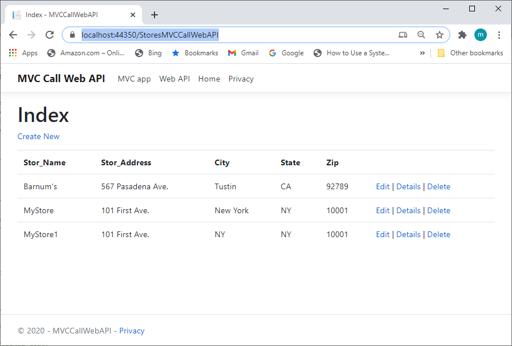Viewport: 512px width, 346px height.
Task: Click the site security padlock
Action: 72,35
